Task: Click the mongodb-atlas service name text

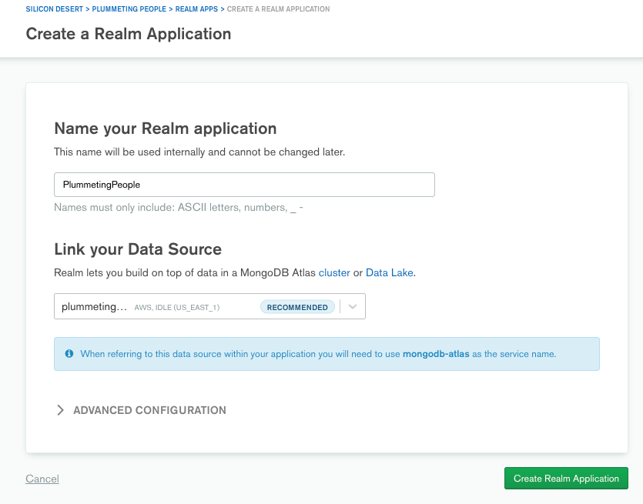Action: [436, 354]
